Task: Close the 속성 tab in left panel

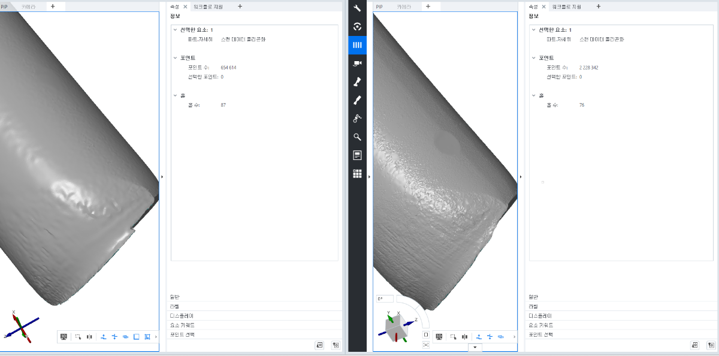Action: pos(185,7)
